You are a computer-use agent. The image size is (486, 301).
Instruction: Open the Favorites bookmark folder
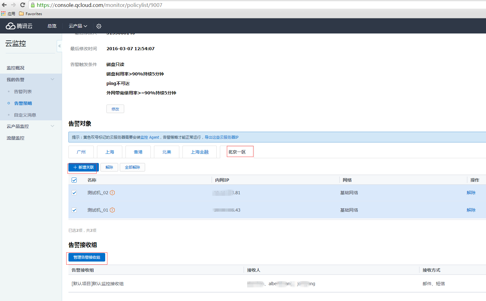coord(30,14)
